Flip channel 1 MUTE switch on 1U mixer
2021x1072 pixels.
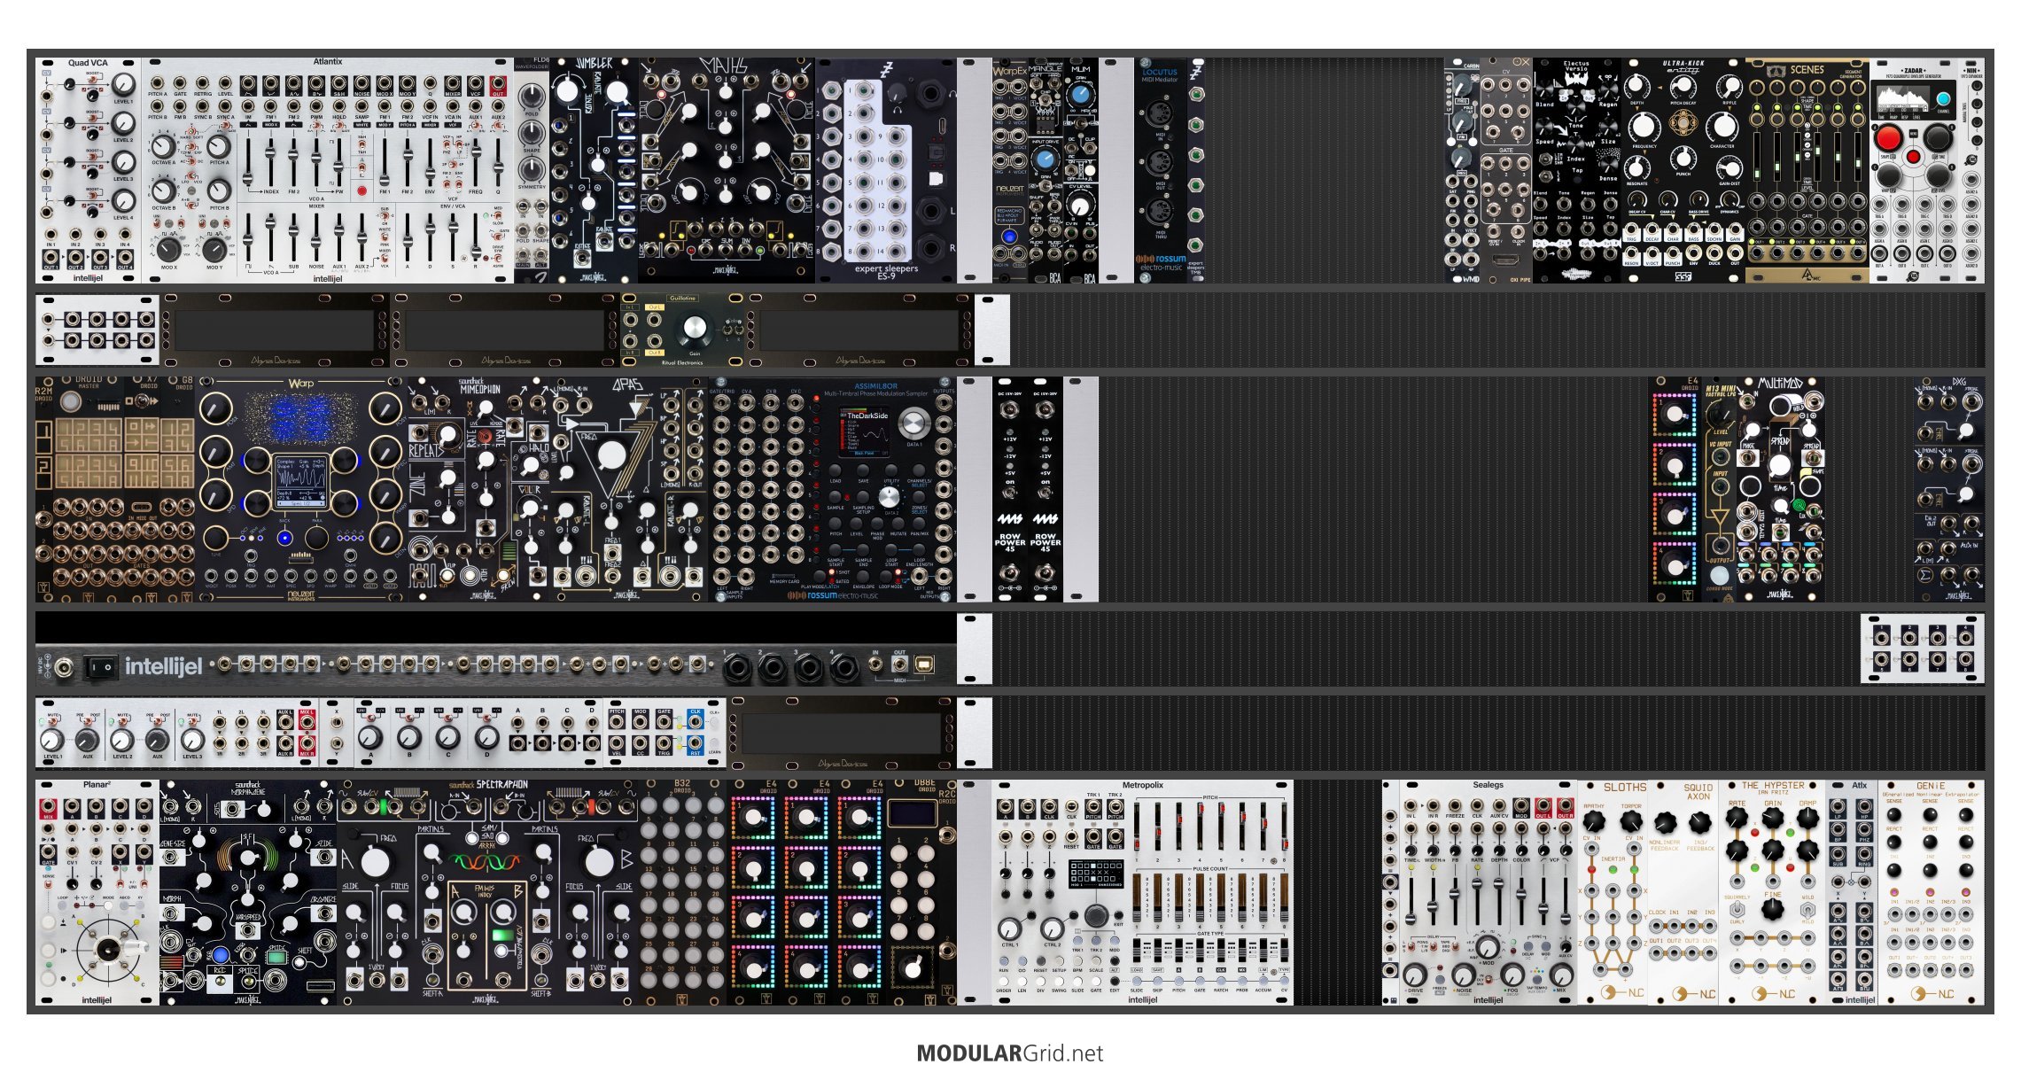coord(52,721)
